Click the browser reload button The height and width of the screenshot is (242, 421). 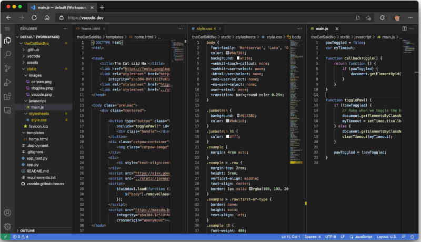pos(34,17)
